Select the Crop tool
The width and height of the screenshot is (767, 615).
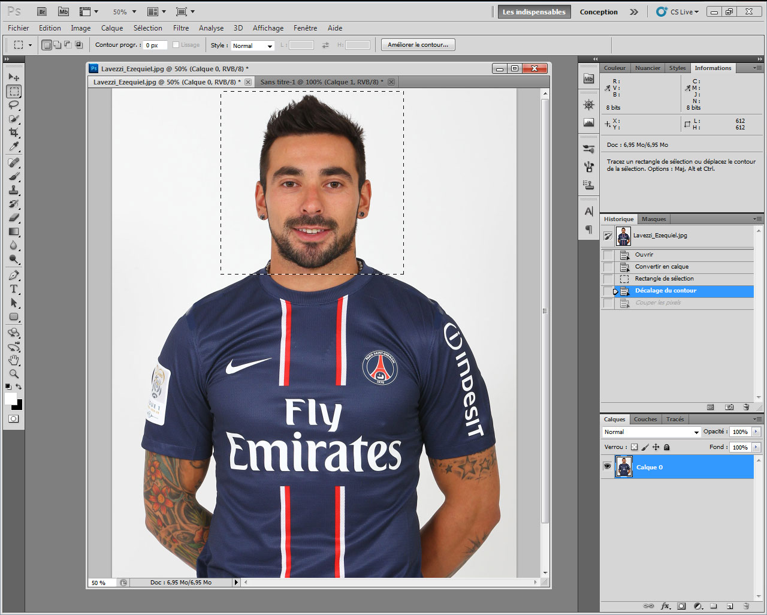[x=14, y=132]
